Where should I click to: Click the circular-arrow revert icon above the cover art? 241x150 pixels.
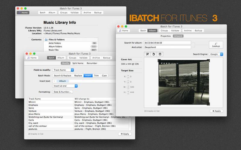coord(154,54)
